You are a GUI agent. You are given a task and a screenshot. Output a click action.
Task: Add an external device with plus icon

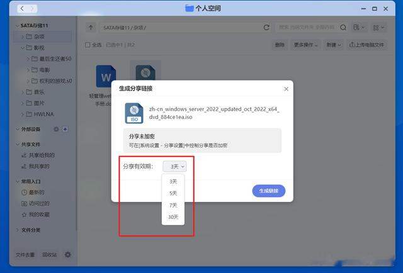(65, 129)
